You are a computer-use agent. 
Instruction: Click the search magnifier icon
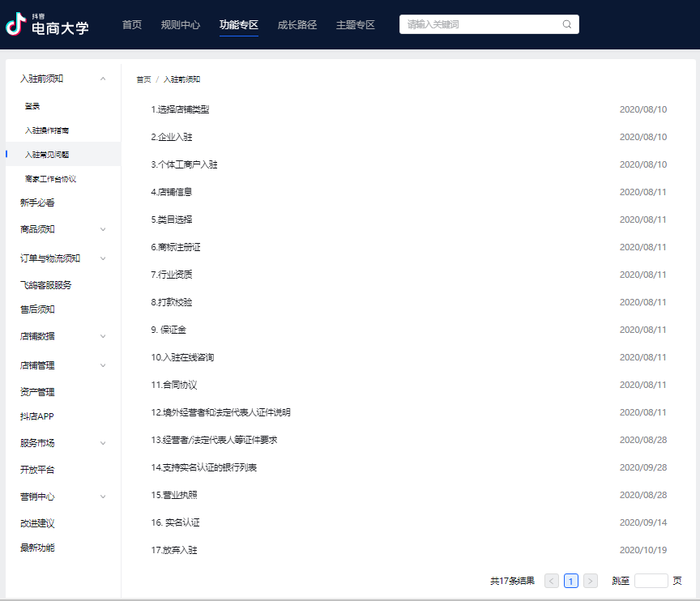click(567, 24)
